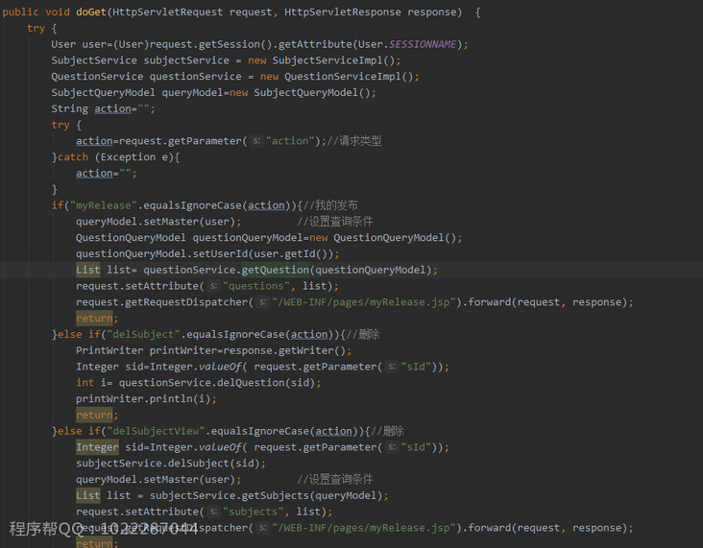
Task: Click new QuestionQueryModel() constructor call
Action: [382, 238]
